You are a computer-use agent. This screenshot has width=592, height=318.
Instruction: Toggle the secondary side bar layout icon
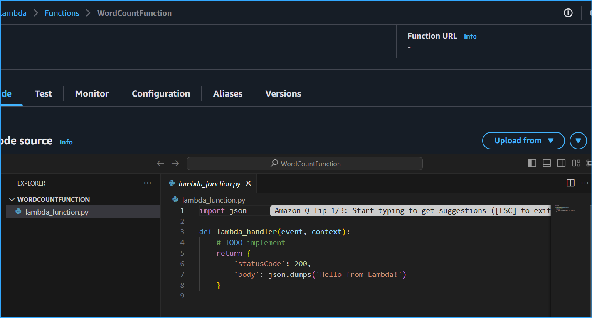click(x=561, y=163)
